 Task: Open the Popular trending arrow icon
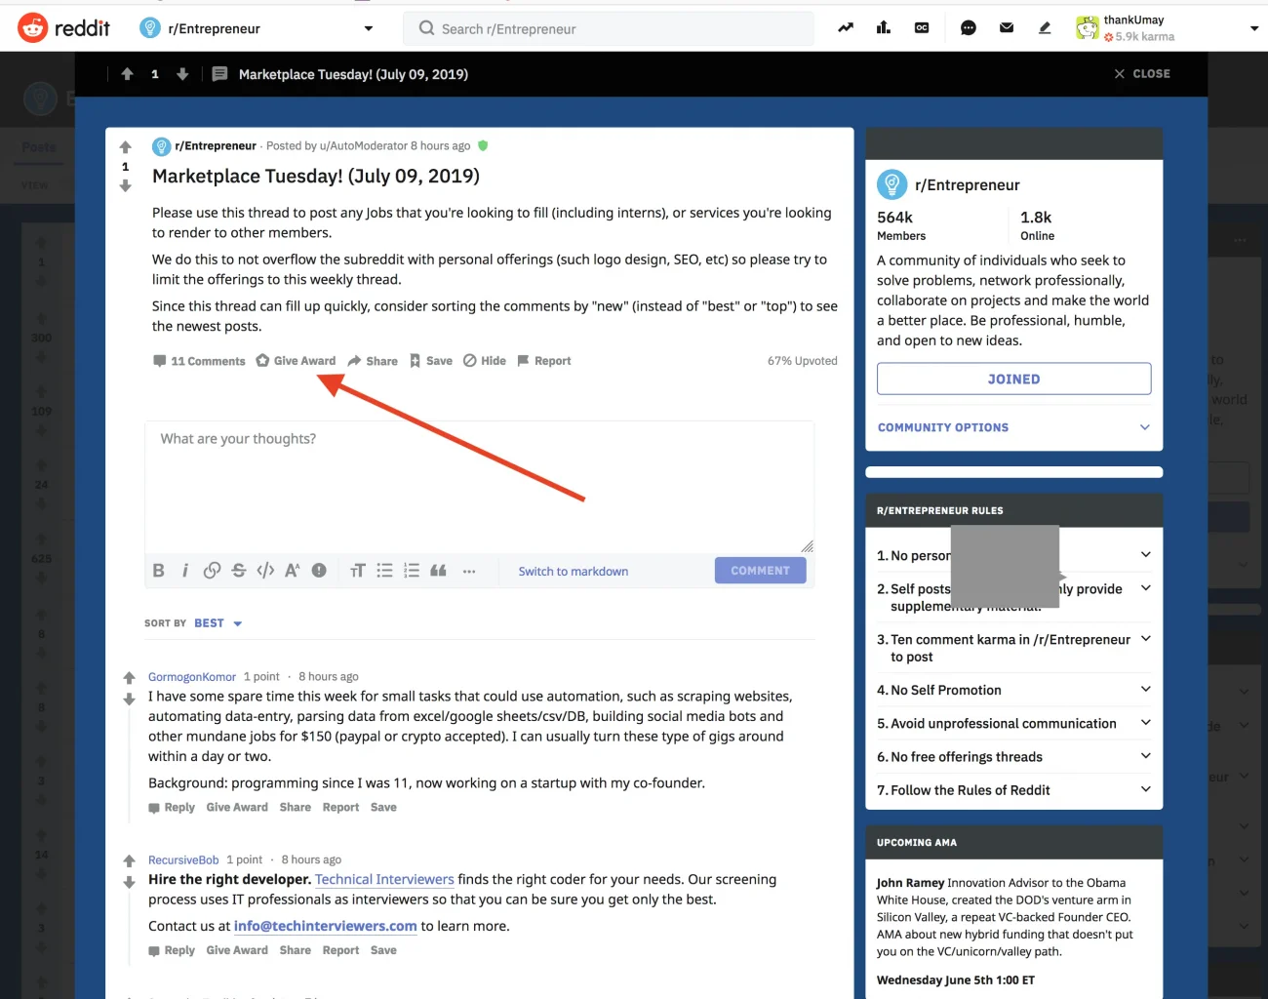coord(846,28)
